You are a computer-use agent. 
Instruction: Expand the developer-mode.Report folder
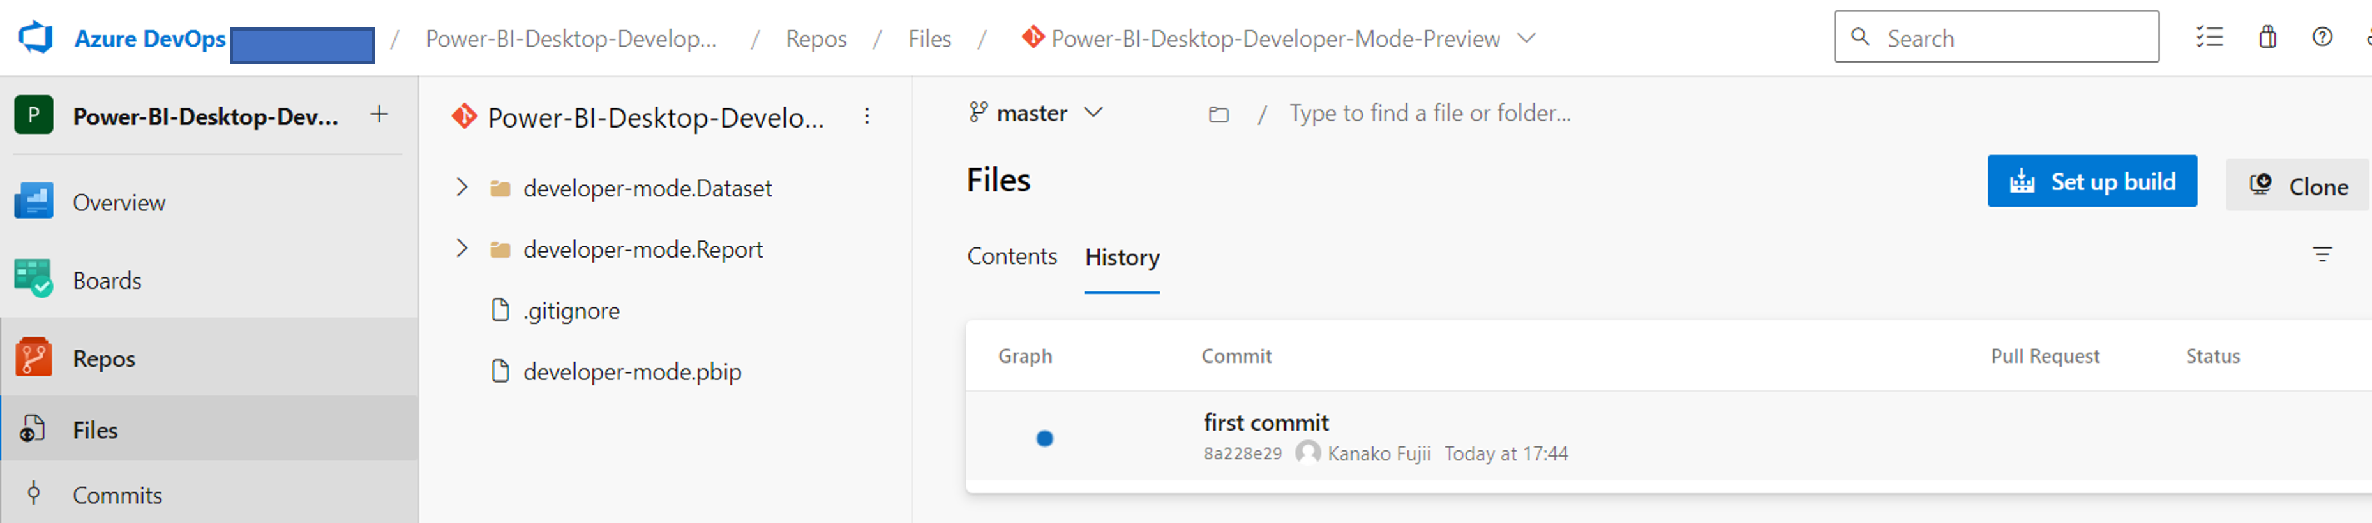(x=462, y=249)
